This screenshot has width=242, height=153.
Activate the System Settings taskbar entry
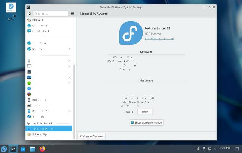(13, 149)
